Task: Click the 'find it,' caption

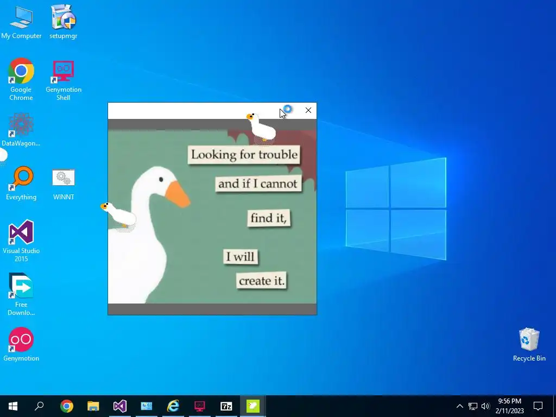Action: pyautogui.click(x=268, y=218)
